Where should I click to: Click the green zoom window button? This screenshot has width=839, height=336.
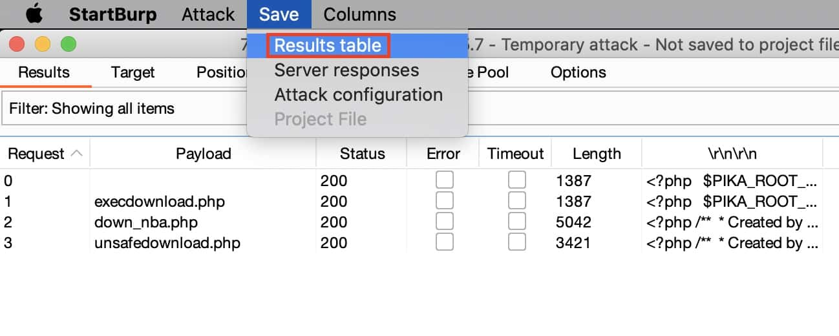(68, 45)
